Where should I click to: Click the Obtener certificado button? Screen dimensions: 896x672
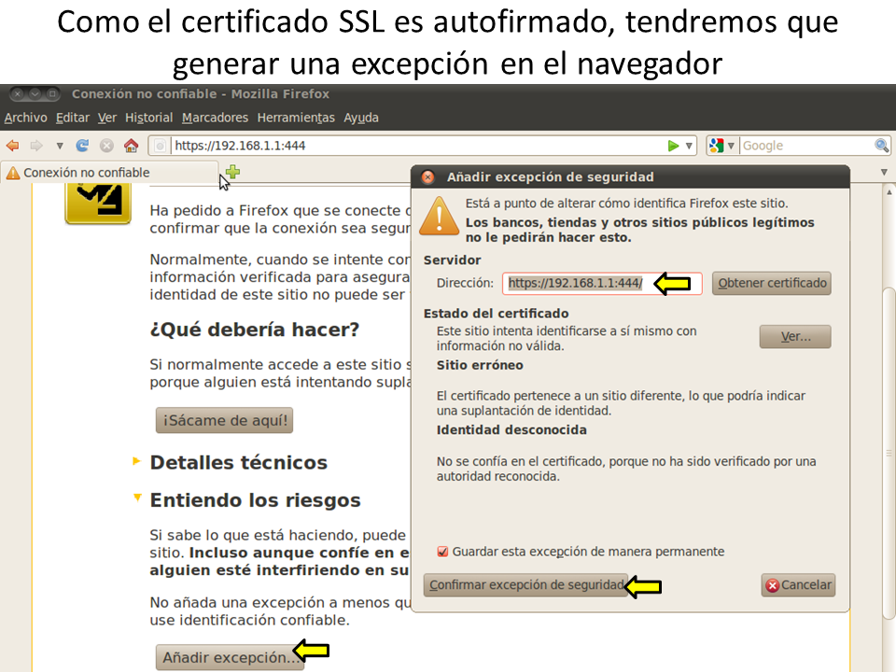pos(771,283)
